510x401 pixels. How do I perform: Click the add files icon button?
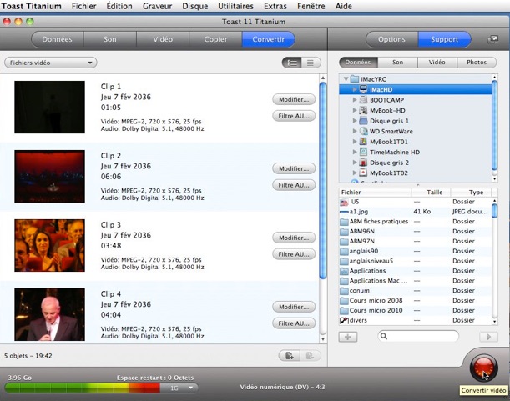tap(289, 356)
